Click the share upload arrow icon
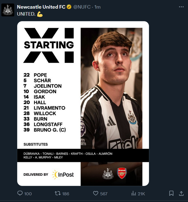This screenshot has width=188, height=202. pyautogui.click(x=181, y=193)
